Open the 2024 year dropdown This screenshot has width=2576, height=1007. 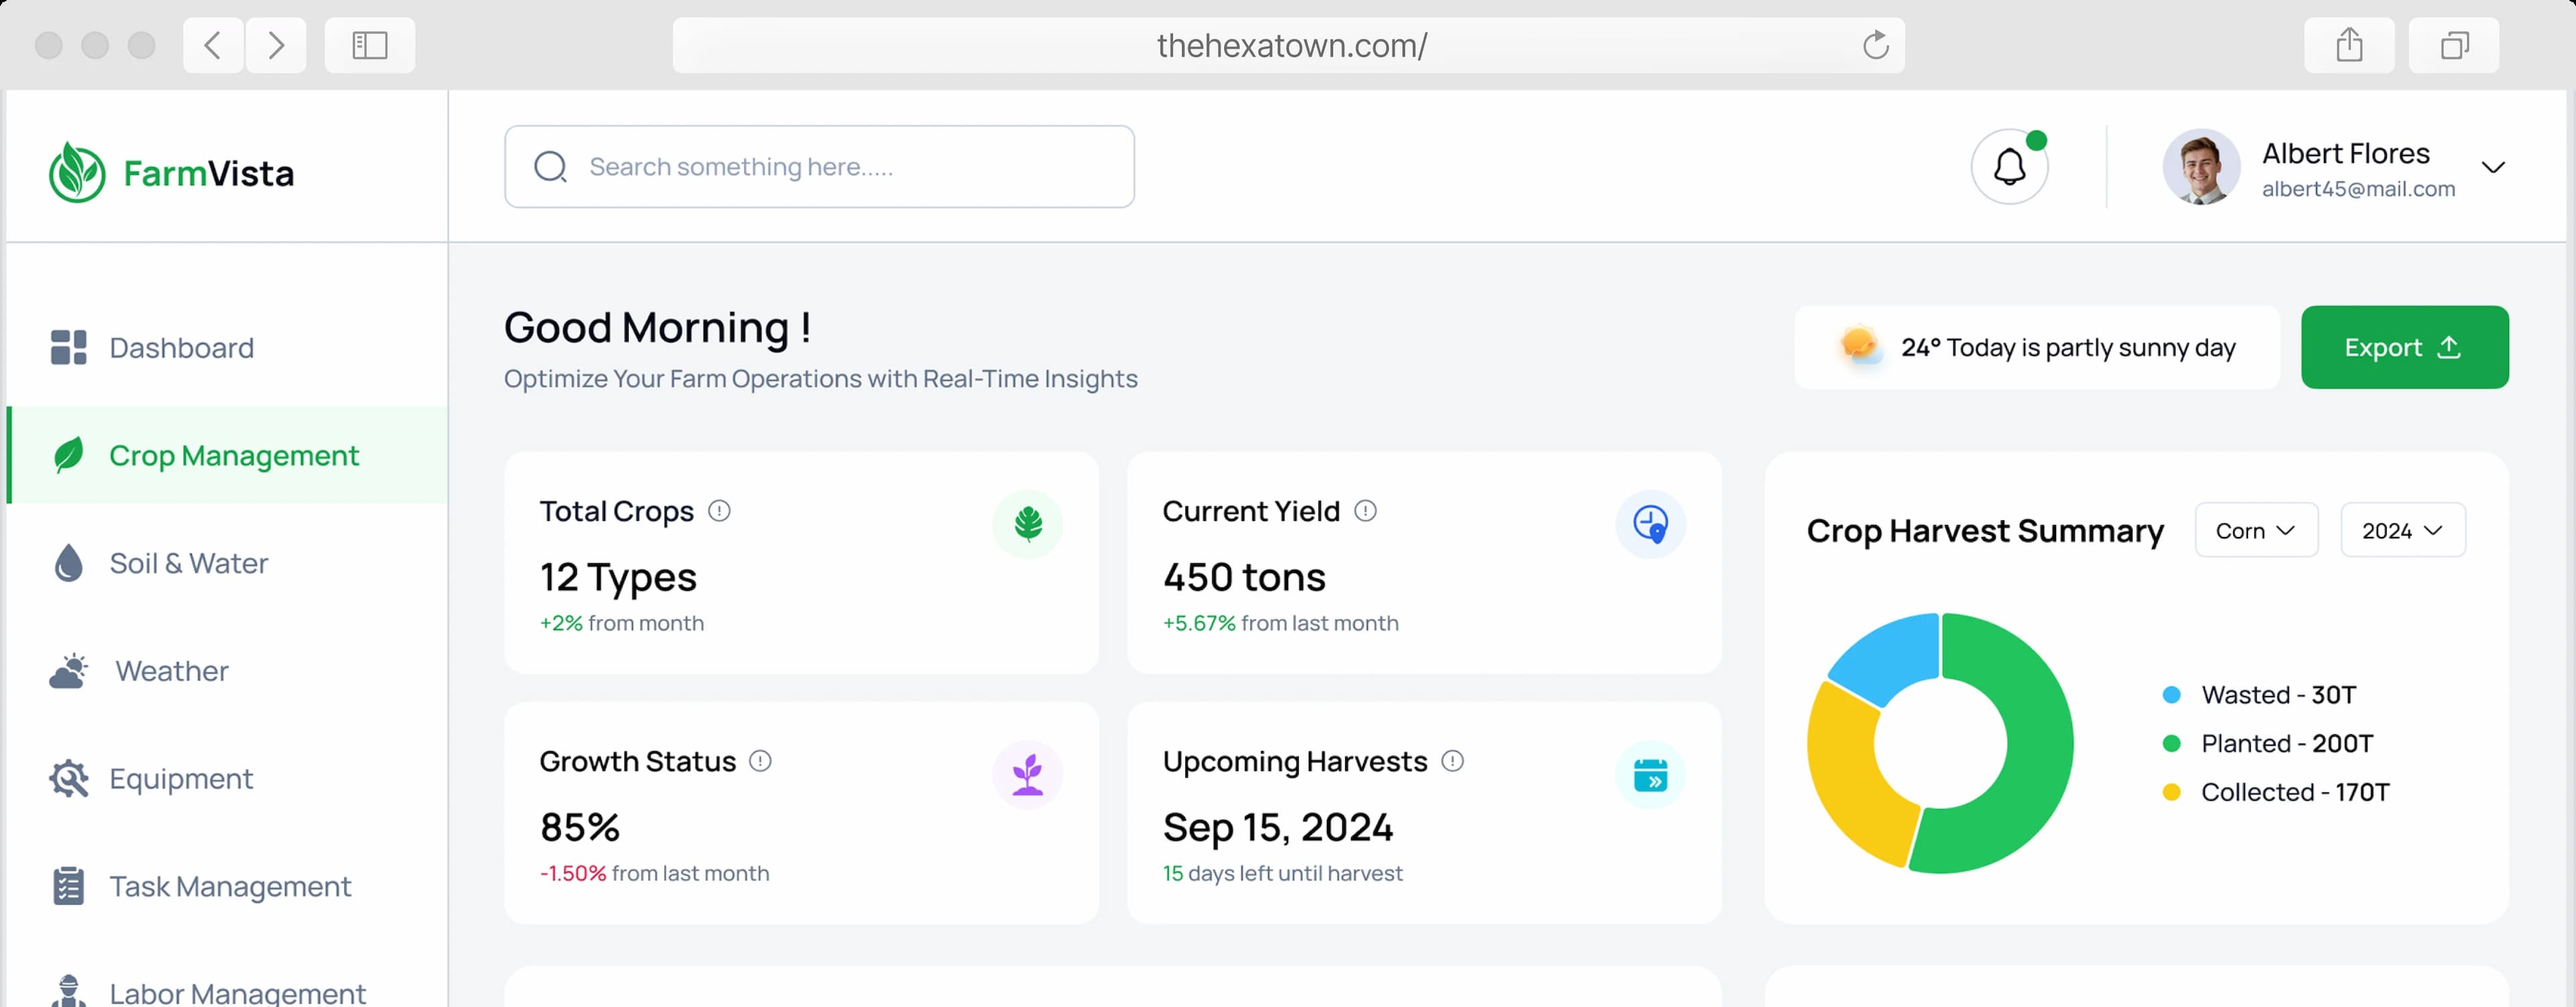coord(2403,530)
